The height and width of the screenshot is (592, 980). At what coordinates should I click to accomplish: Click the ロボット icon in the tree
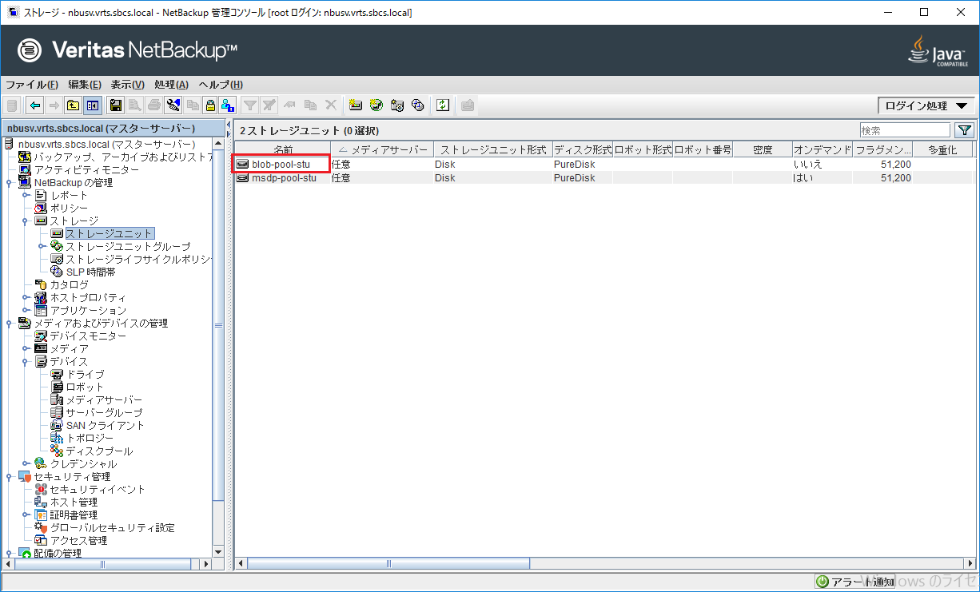point(57,387)
